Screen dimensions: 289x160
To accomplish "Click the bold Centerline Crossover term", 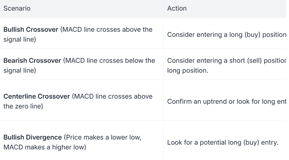I will coord(37,97).
